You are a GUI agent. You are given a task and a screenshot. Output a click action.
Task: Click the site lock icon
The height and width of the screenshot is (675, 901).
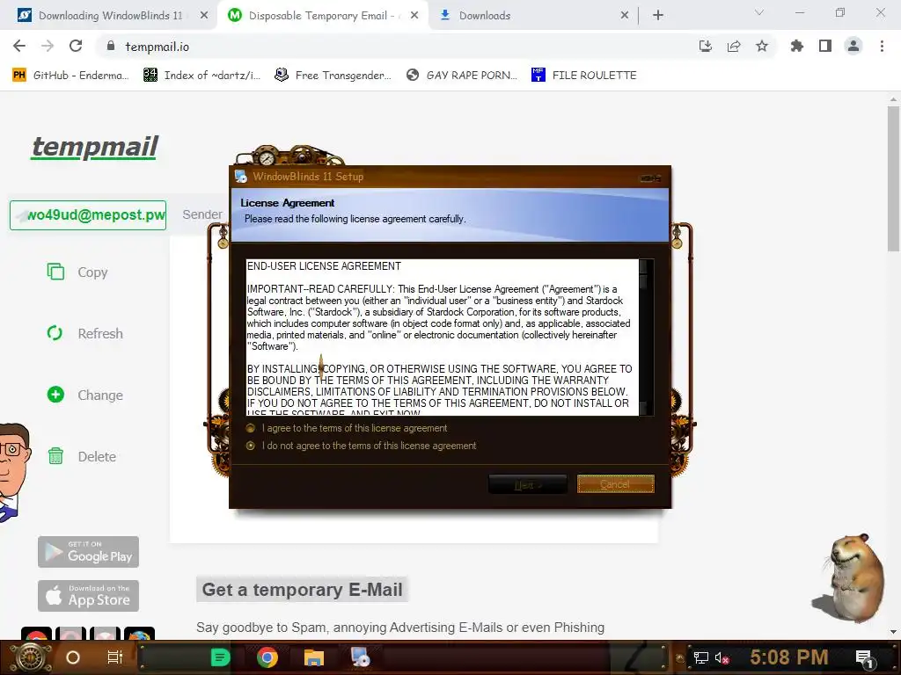111,47
